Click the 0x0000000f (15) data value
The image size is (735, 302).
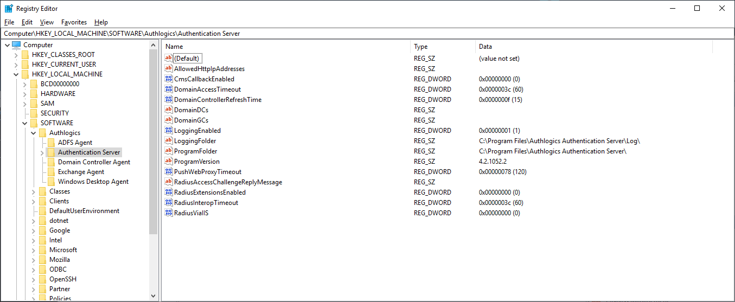tap(500, 100)
